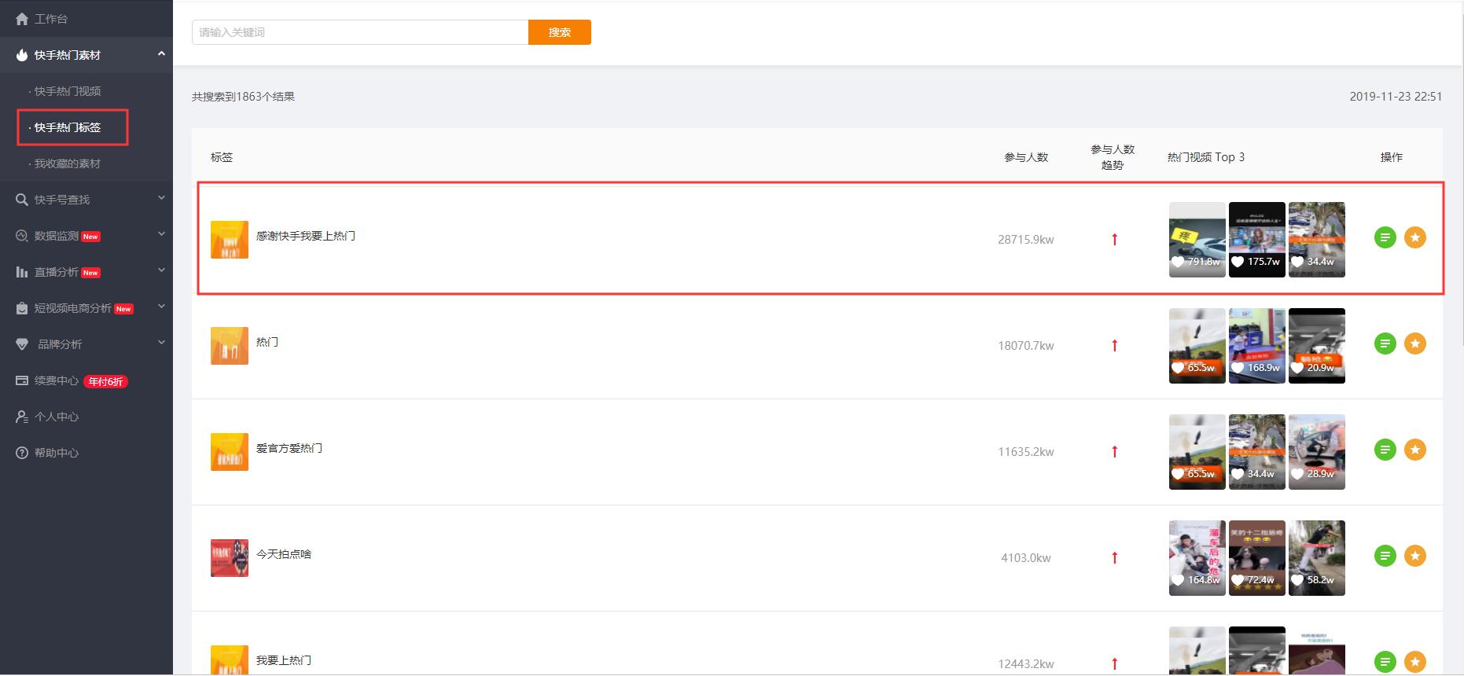This screenshot has width=1464, height=676.
Task: Click the 4103.0kw participant count
Action: coord(1026,558)
